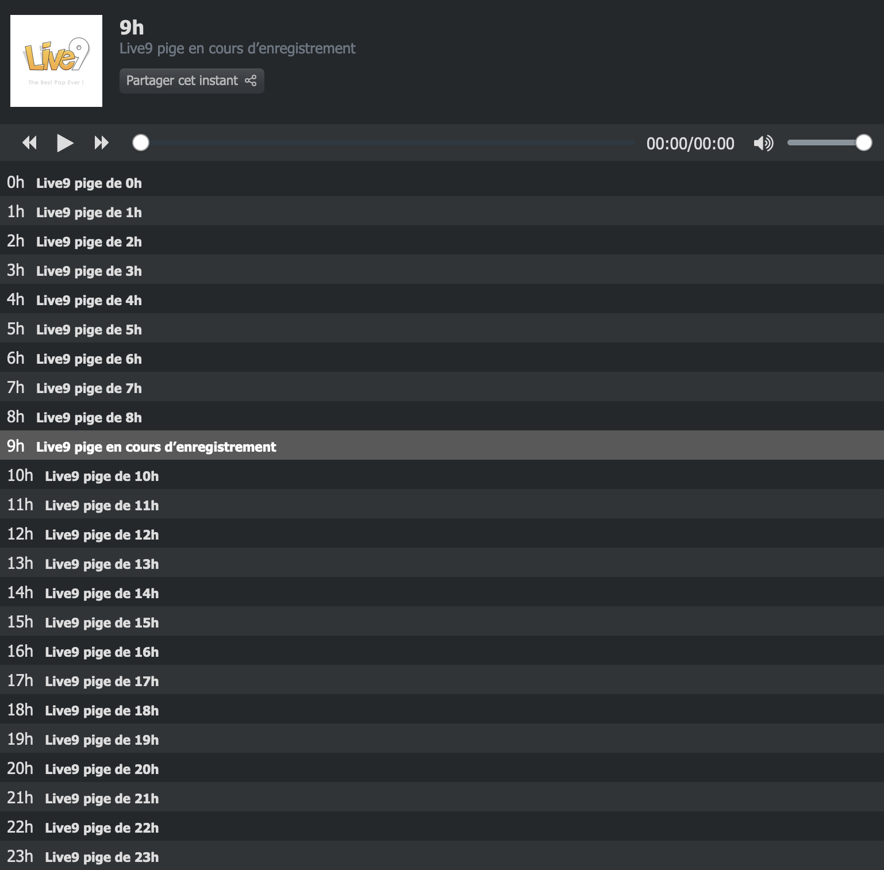Image resolution: width=884 pixels, height=870 pixels.
Task: Pick Live9 pige de 13h
Action: pyautogui.click(x=442, y=563)
